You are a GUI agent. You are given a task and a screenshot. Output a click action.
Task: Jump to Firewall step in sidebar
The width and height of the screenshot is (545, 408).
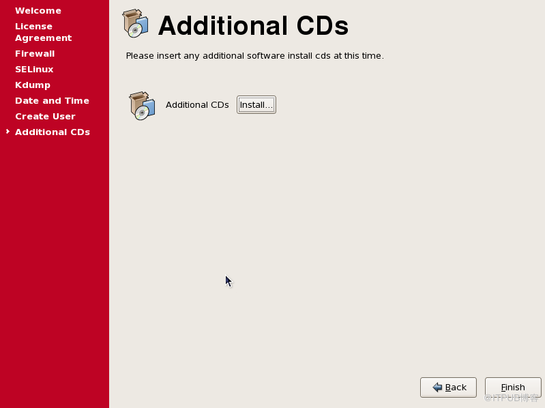[x=35, y=53]
